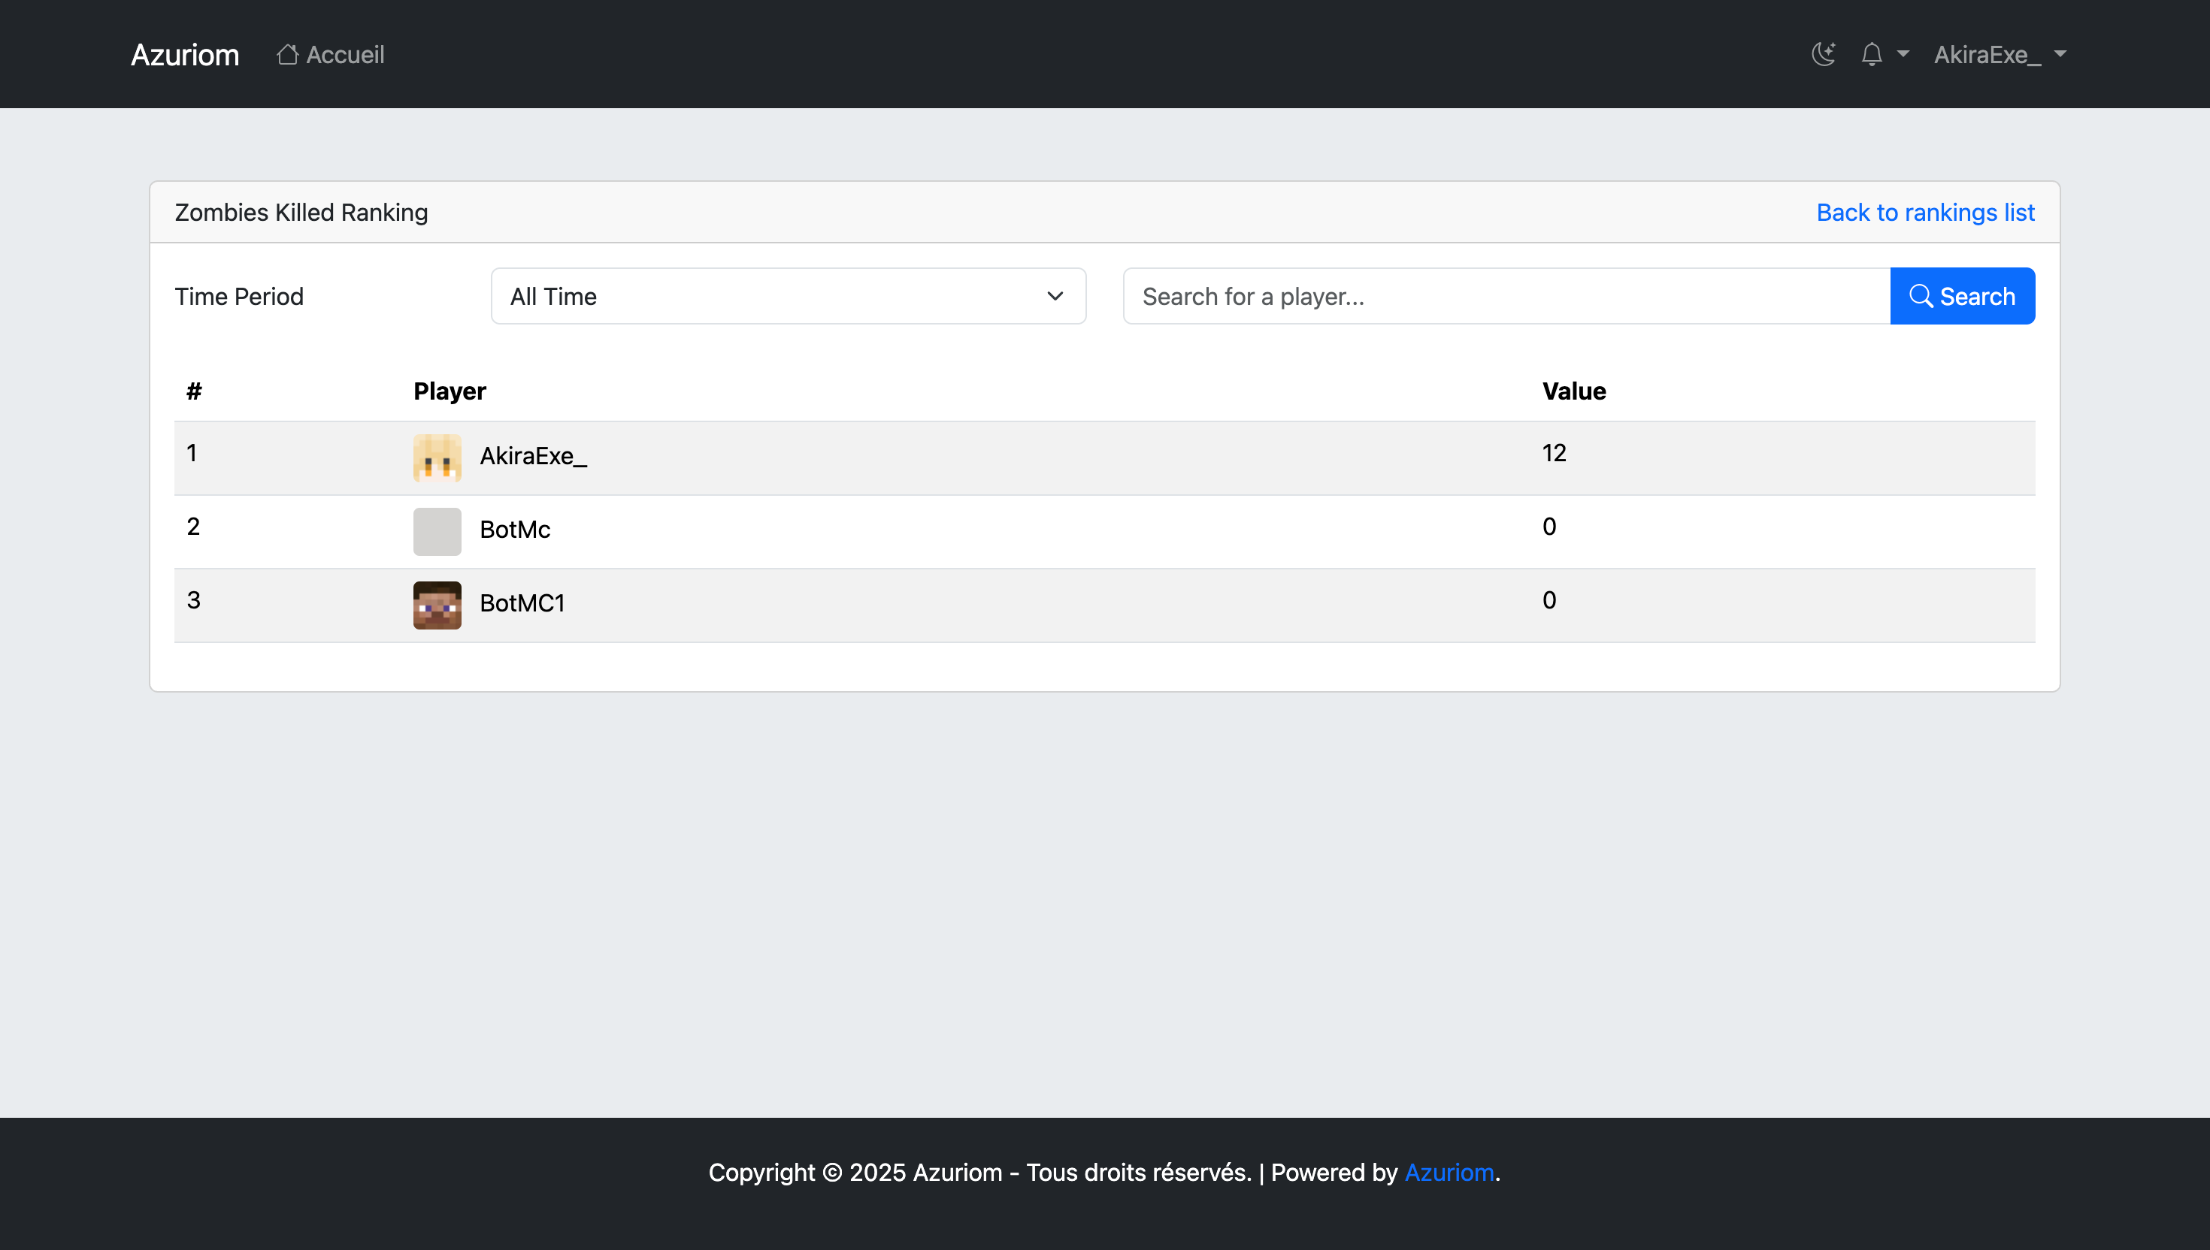
Task: Click BotMC1 player avatar
Action: (437, 605)
